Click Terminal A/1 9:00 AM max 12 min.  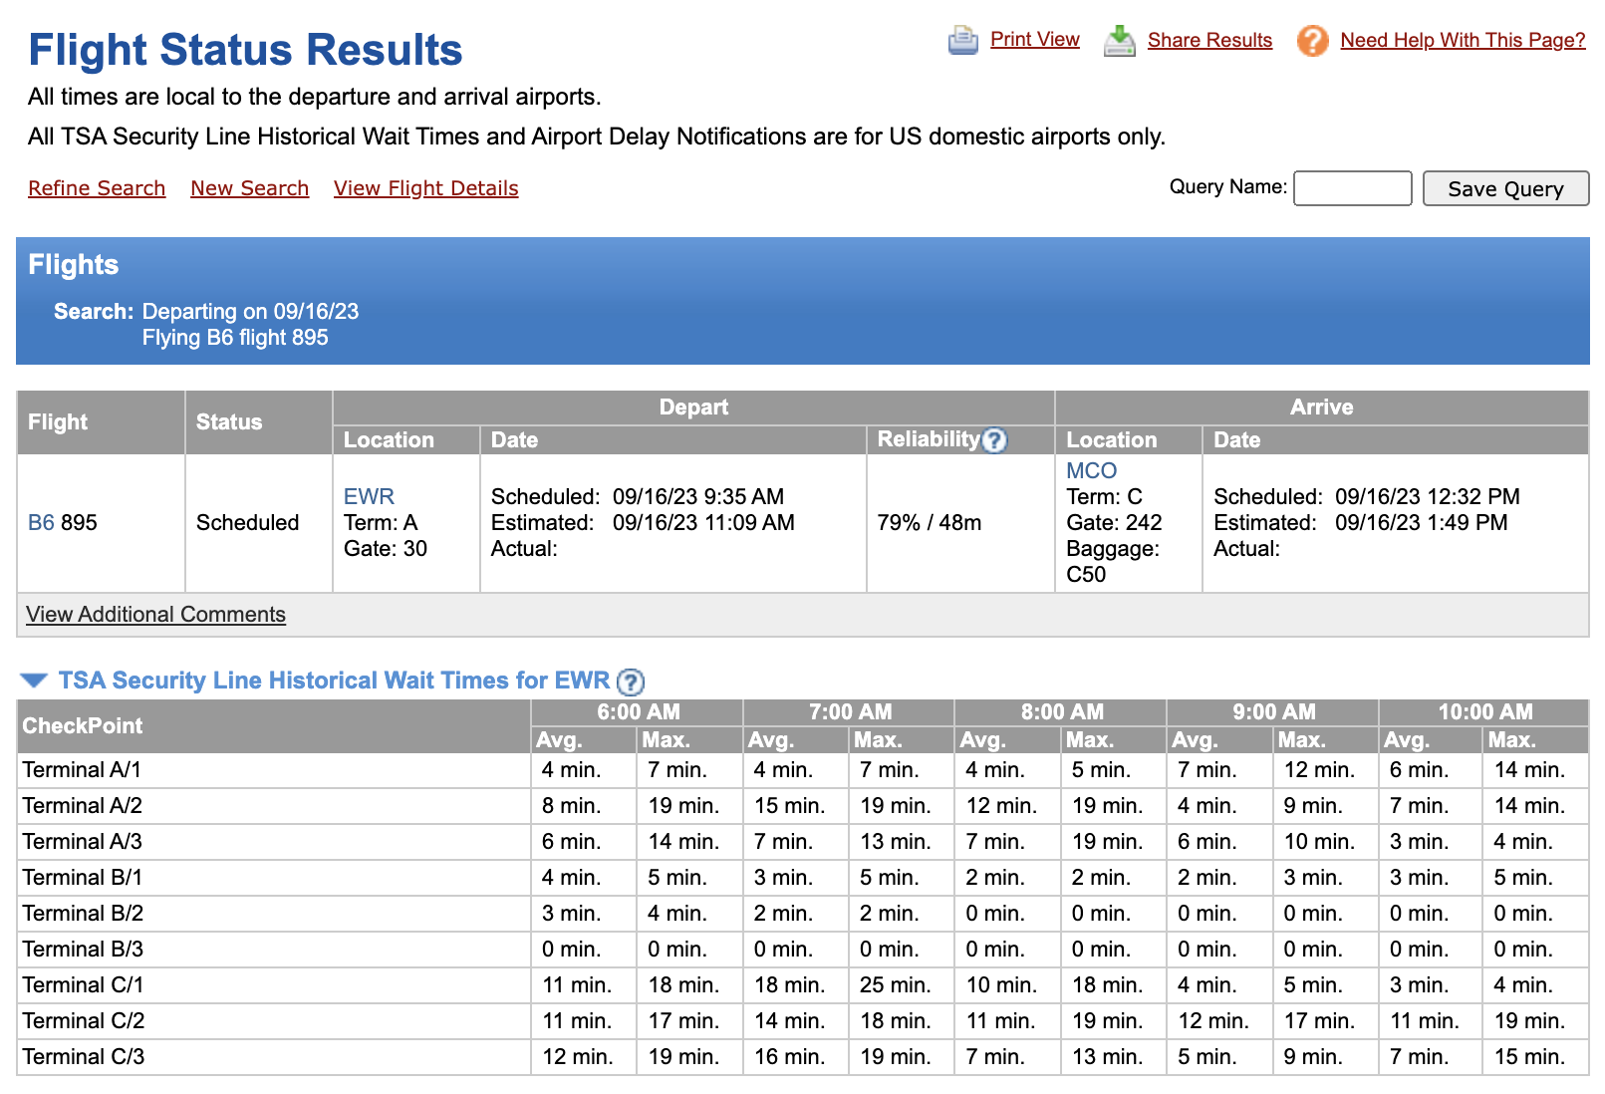pyautogui.click(x=1319, y=769)
